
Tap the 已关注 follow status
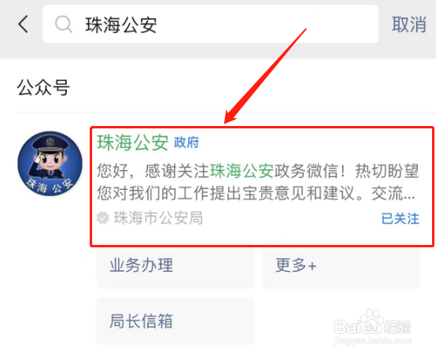[400, 218]
